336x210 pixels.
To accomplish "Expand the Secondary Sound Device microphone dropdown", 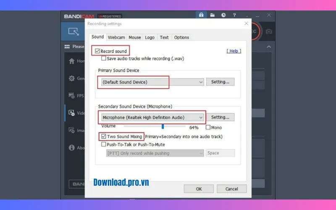I will (153, 118).
